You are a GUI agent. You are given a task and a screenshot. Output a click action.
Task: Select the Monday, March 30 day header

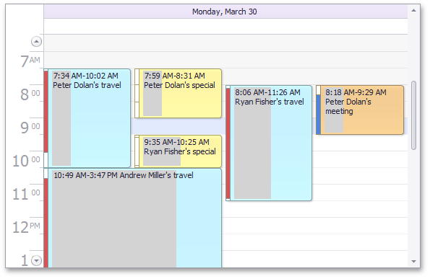click(x=225, y=12)
